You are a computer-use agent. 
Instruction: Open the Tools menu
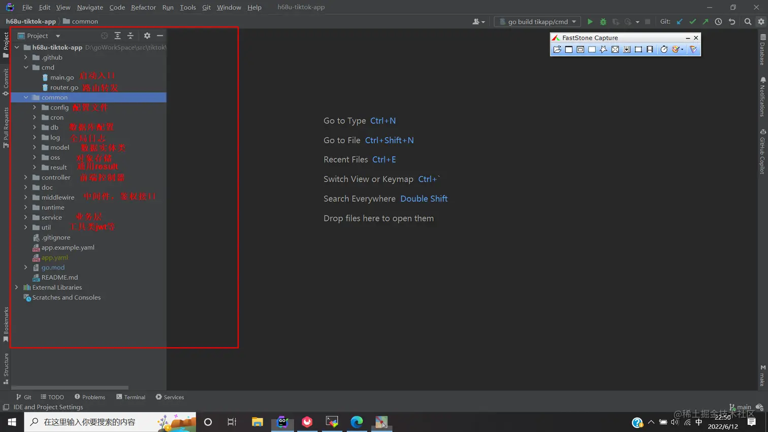click(187, 7)
